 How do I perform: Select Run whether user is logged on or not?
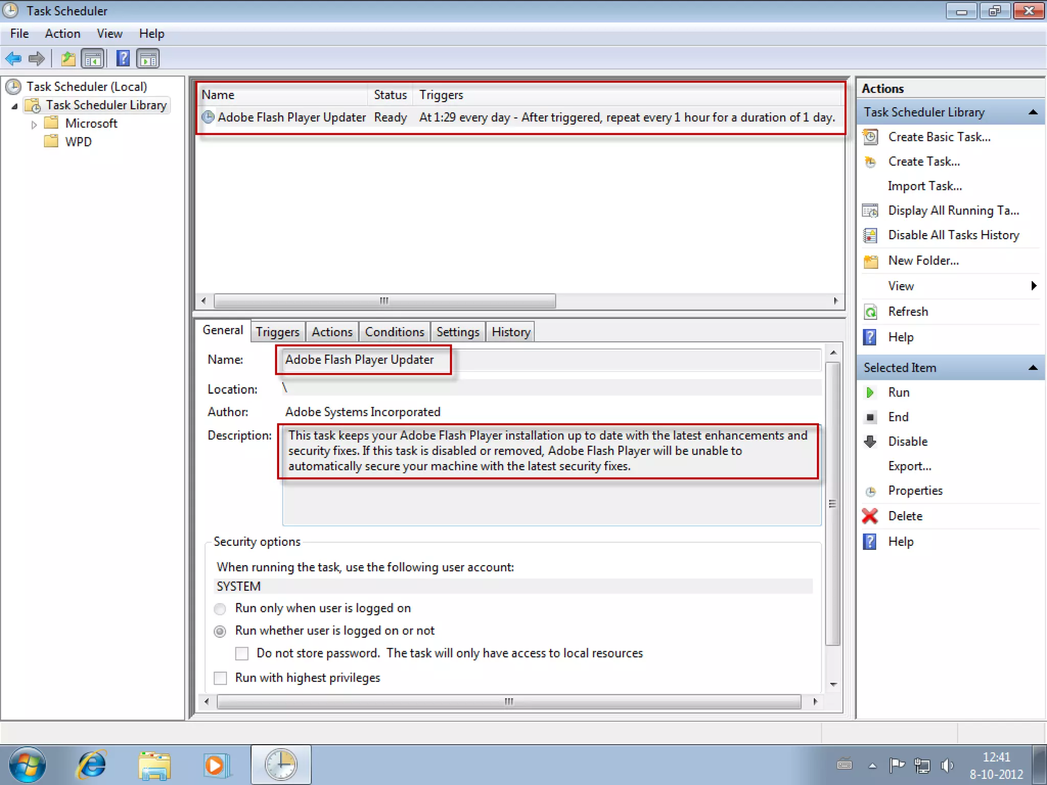point(220,631)
